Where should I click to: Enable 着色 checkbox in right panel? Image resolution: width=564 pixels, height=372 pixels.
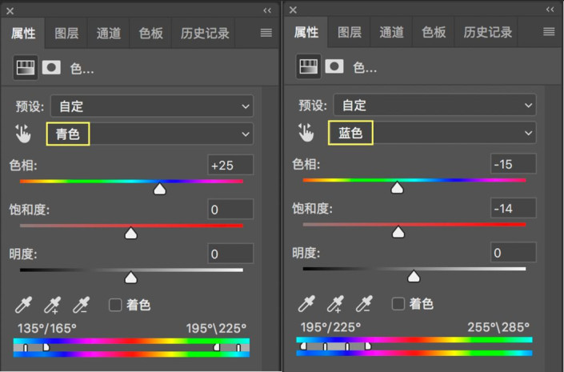398,304
